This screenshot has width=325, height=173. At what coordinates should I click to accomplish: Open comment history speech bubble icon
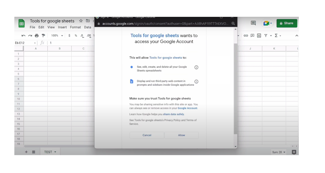pyautogui.click(x=253, y=23)
